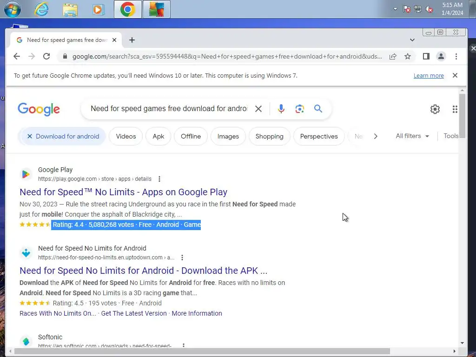The image size is (476, 357).
Task: Open More Information sitelink
Action: [x=197, y=313]
